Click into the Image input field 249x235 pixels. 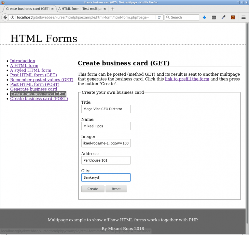[106, 143]
